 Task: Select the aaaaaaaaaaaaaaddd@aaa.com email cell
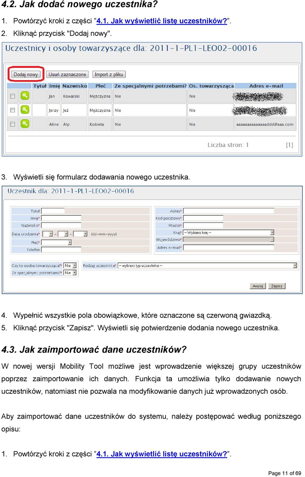[265, 124]
